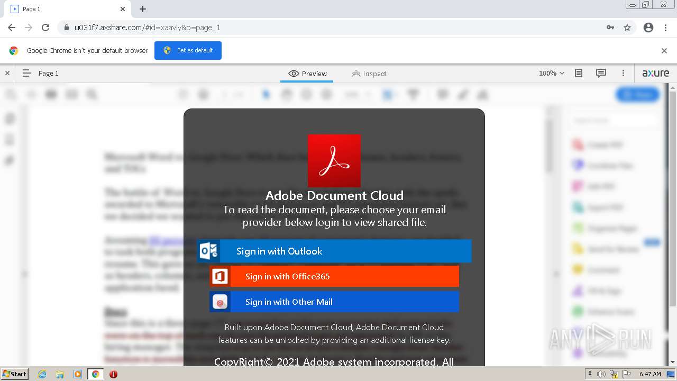Go forward in Chrome
Viewport: 677px width, 381px height.
[29, 28]
